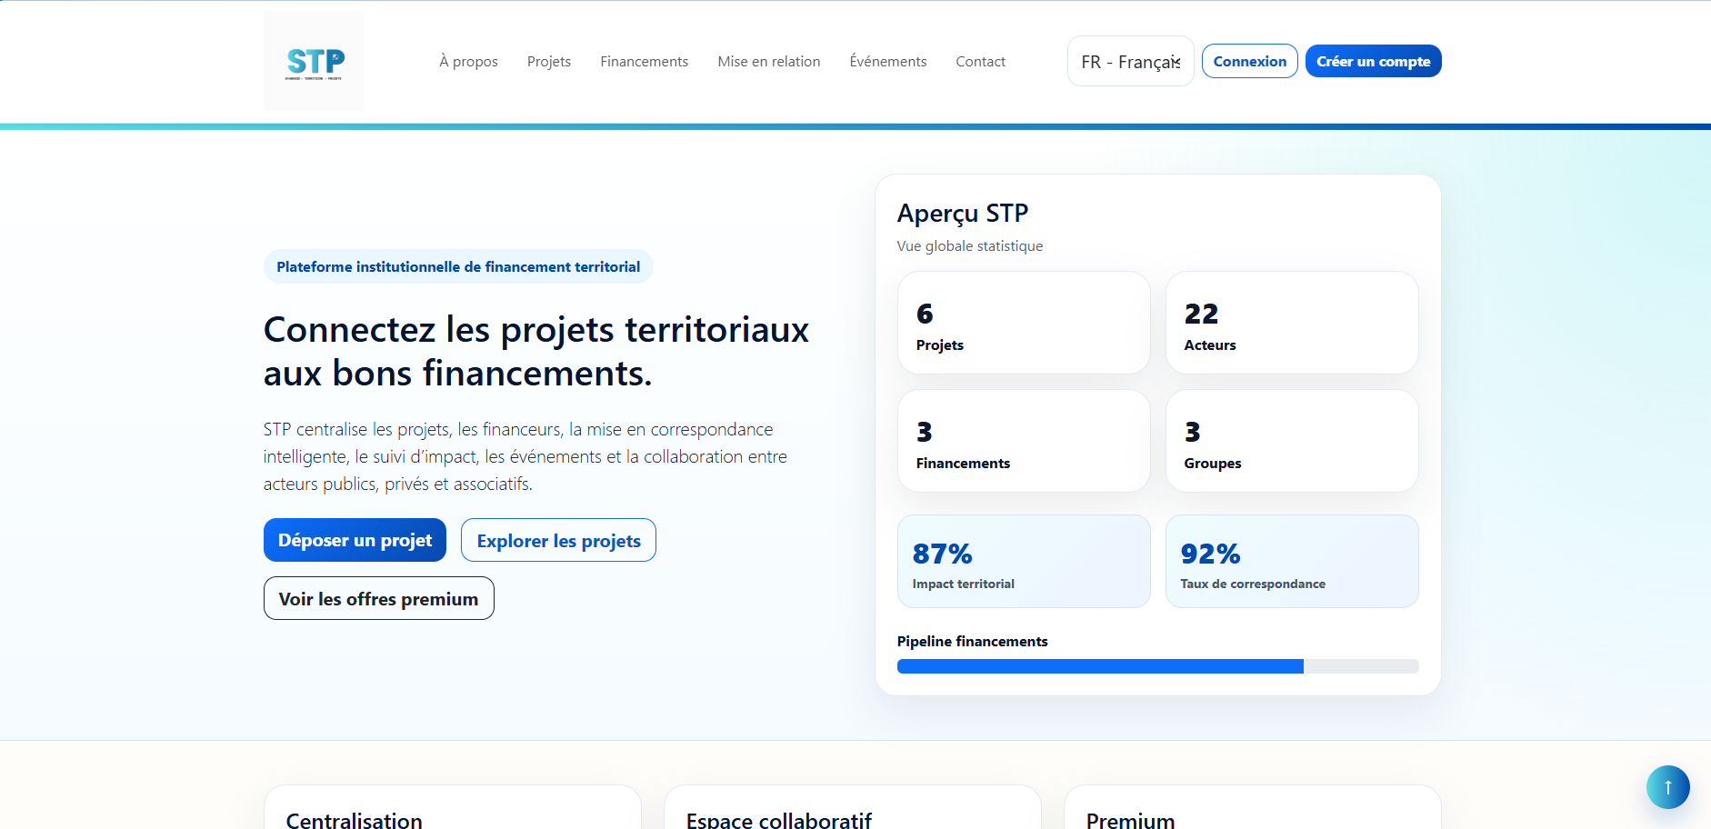Click the 92% Taux de correspondance card
This screenshot has width=1711, height=829.
(1292, 561)
